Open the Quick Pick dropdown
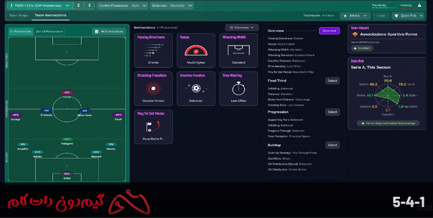The height and width of the screenshot is (218, 433). click(x=407, y=16)
